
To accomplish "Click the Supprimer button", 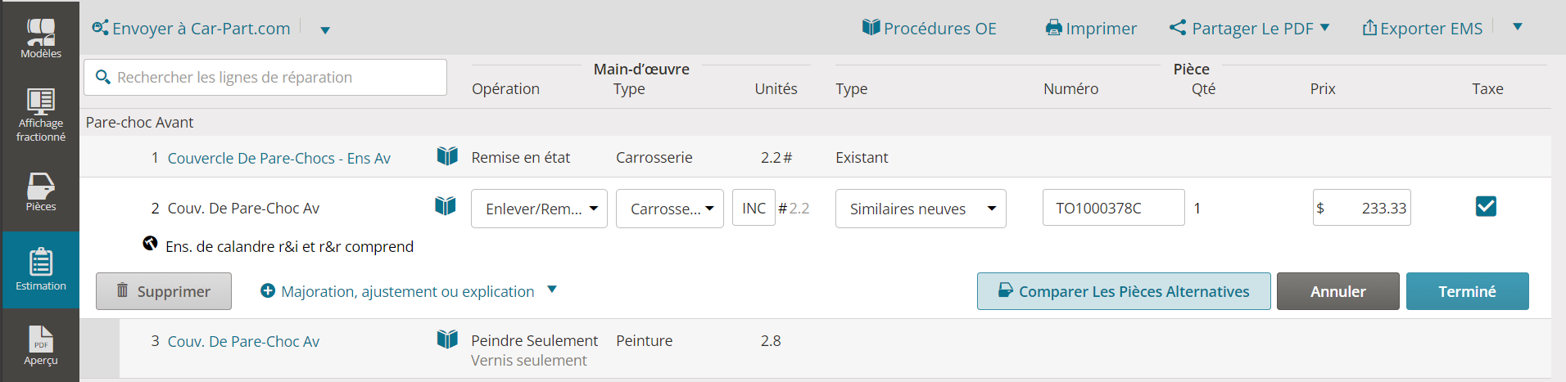I will tap(164, 291).
